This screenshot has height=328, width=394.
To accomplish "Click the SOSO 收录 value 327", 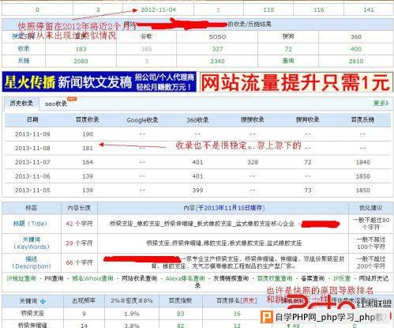I will 217,49.
